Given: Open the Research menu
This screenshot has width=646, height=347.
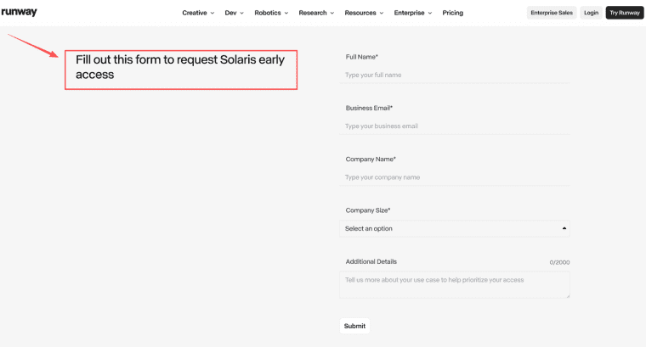Looking at the screenshot, I should click(x=316, y=13).
